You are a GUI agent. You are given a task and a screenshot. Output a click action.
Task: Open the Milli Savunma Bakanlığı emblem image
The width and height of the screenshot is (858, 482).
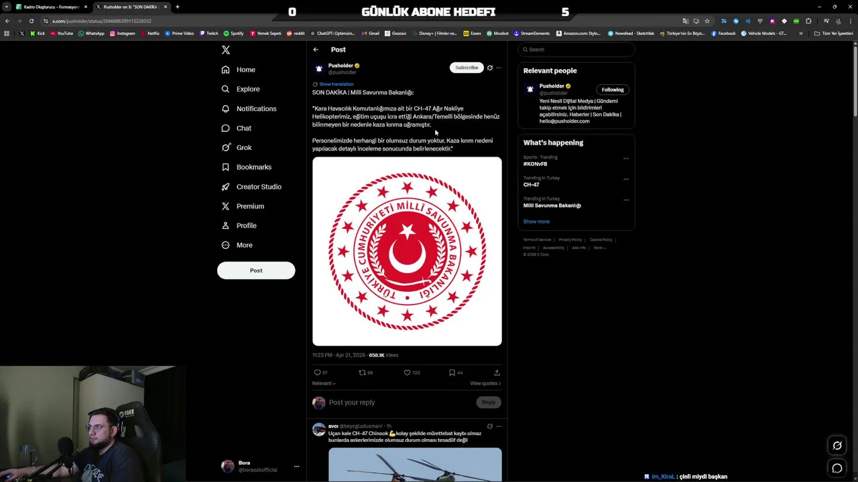pos(407,252)
